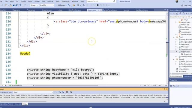Click the Save icon in toolbar
The height and width of the screenshot is (108, 192).
pos(13,5)
